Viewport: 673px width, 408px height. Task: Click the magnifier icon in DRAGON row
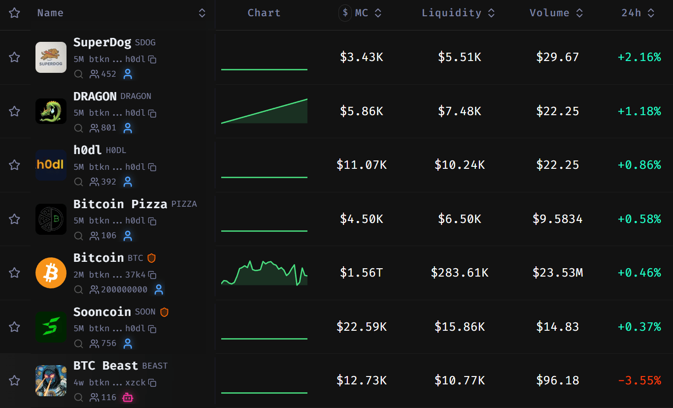[x=78, y=128]
